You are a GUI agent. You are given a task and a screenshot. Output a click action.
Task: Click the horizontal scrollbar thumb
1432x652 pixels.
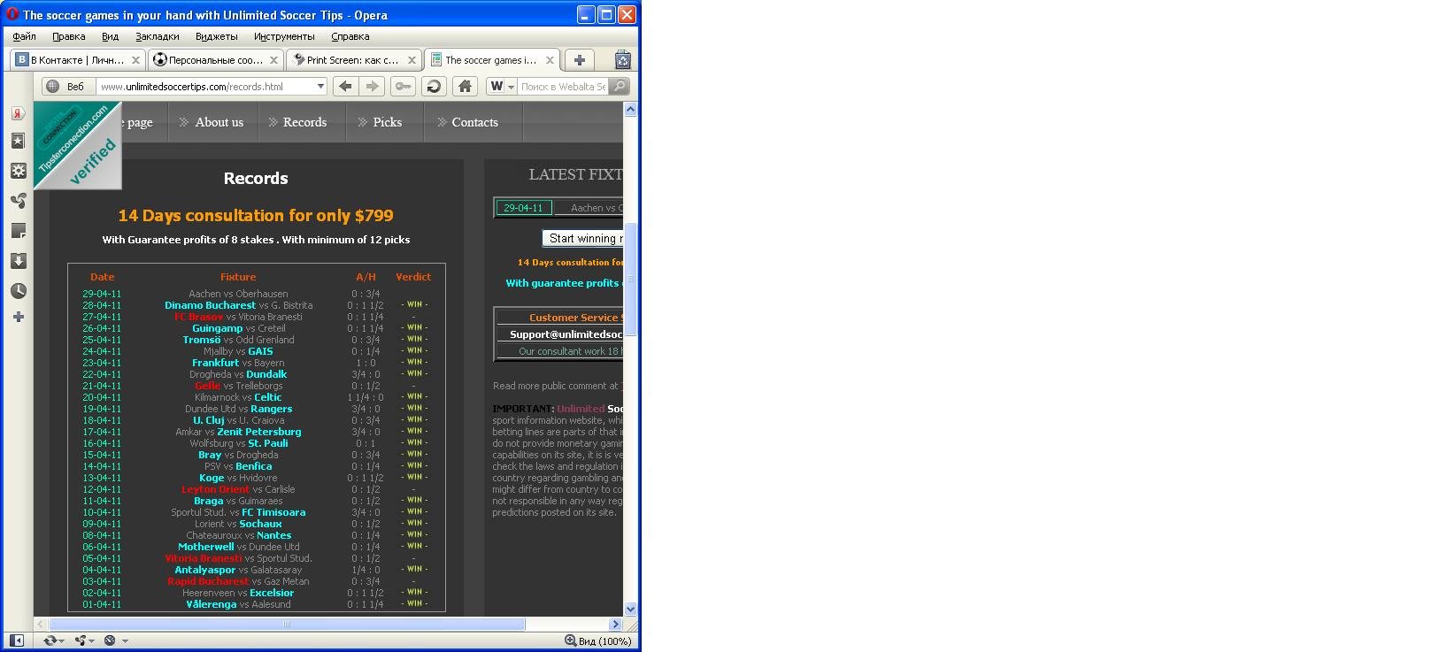286,624
